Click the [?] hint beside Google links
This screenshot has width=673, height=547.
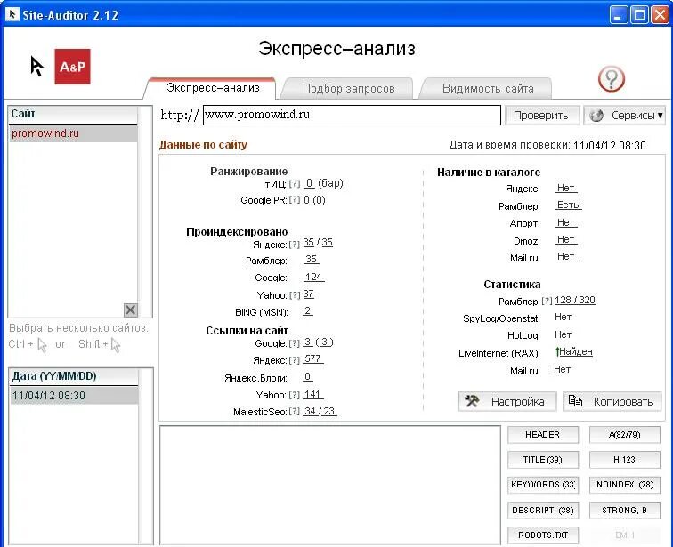(x=295, y=343)
